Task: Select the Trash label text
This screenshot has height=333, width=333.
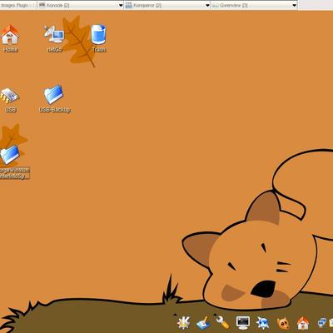Action: coord(99,50)
